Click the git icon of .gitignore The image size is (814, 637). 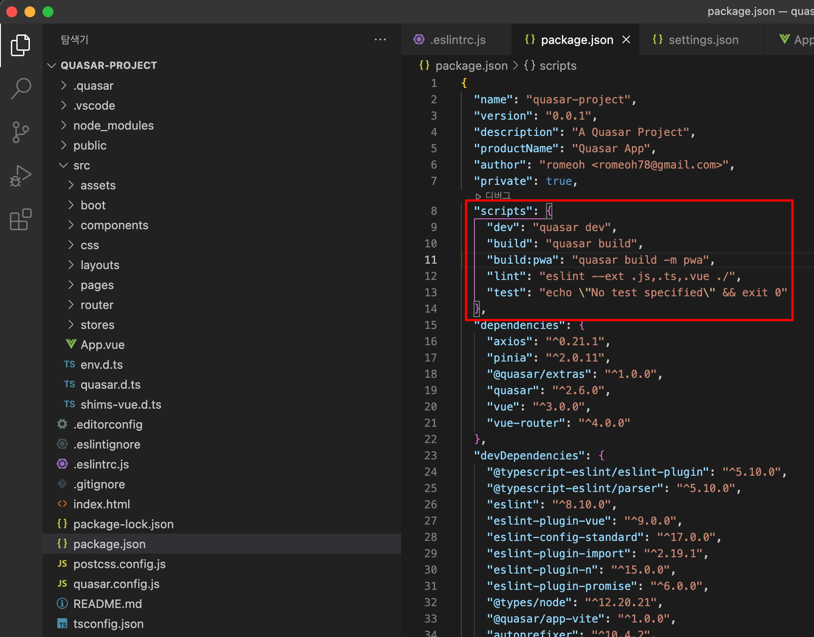tap(62, 484)
